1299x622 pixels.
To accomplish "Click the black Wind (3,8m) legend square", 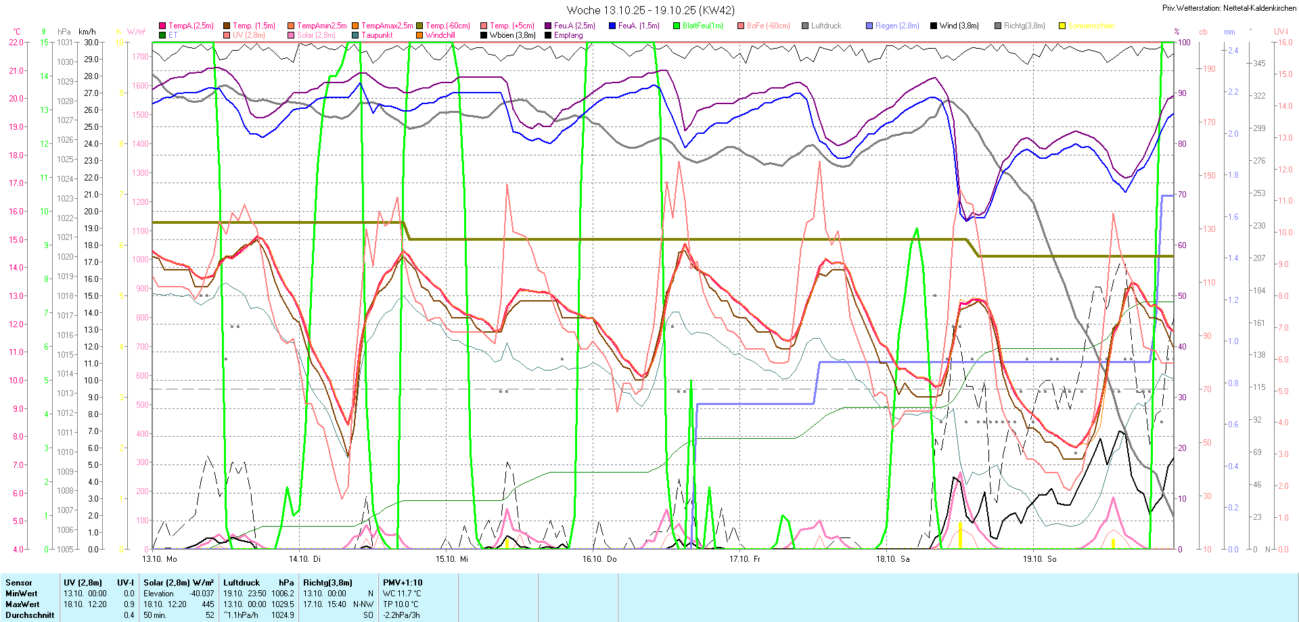I will point(934,26).
